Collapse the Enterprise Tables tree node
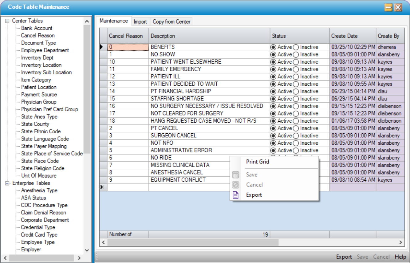This screenshot has height=263, width=410. pyautogui.click(x=7, y=183)
